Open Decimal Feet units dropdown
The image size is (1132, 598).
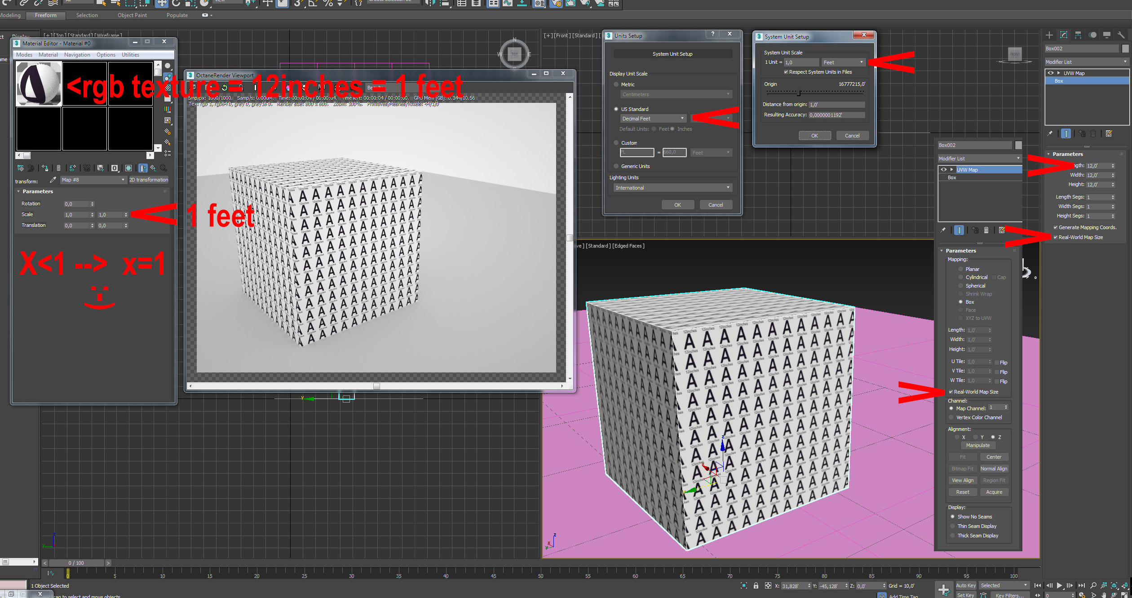pyautogui.click(x=654, y=119)
